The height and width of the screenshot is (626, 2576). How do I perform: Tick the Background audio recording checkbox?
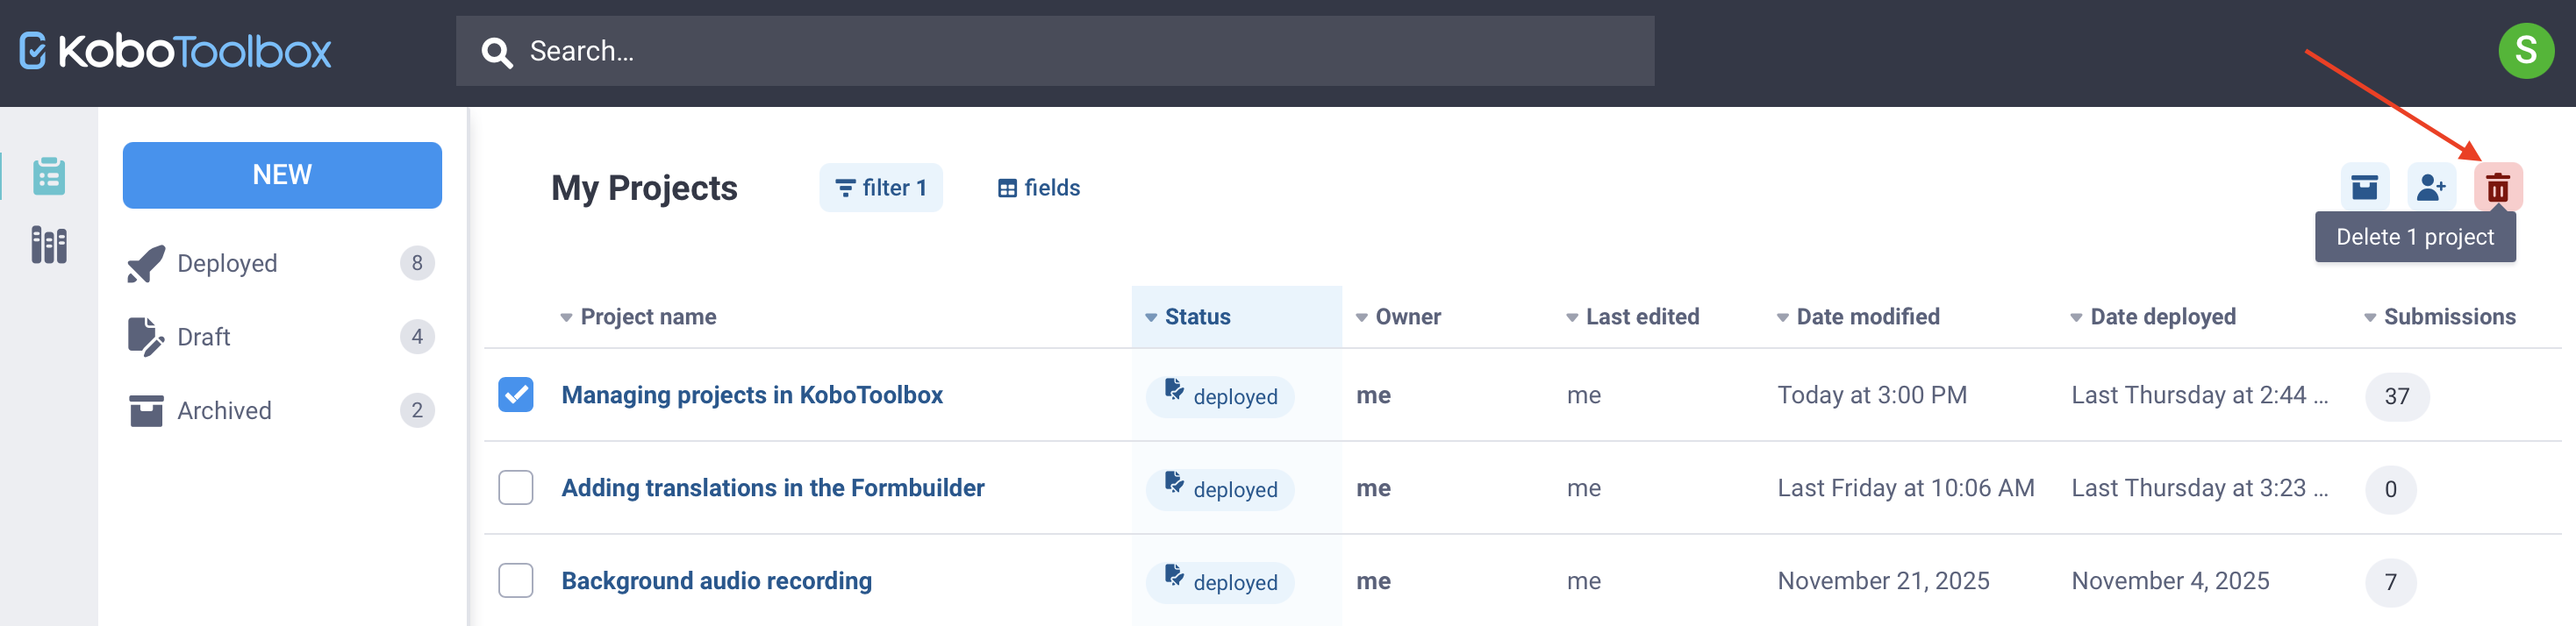click(516, 581)
